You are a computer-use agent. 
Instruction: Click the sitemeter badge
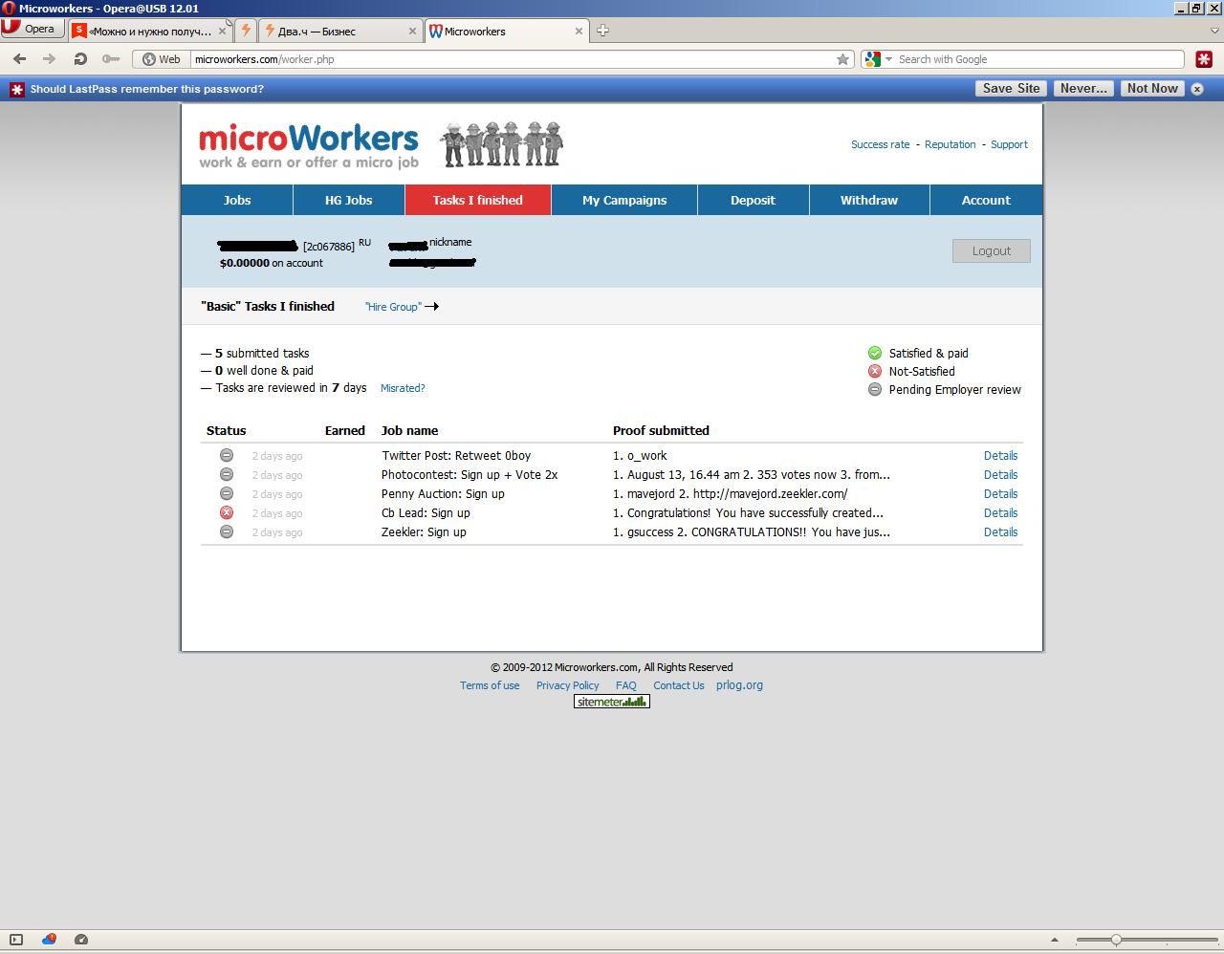click(612, 702)
